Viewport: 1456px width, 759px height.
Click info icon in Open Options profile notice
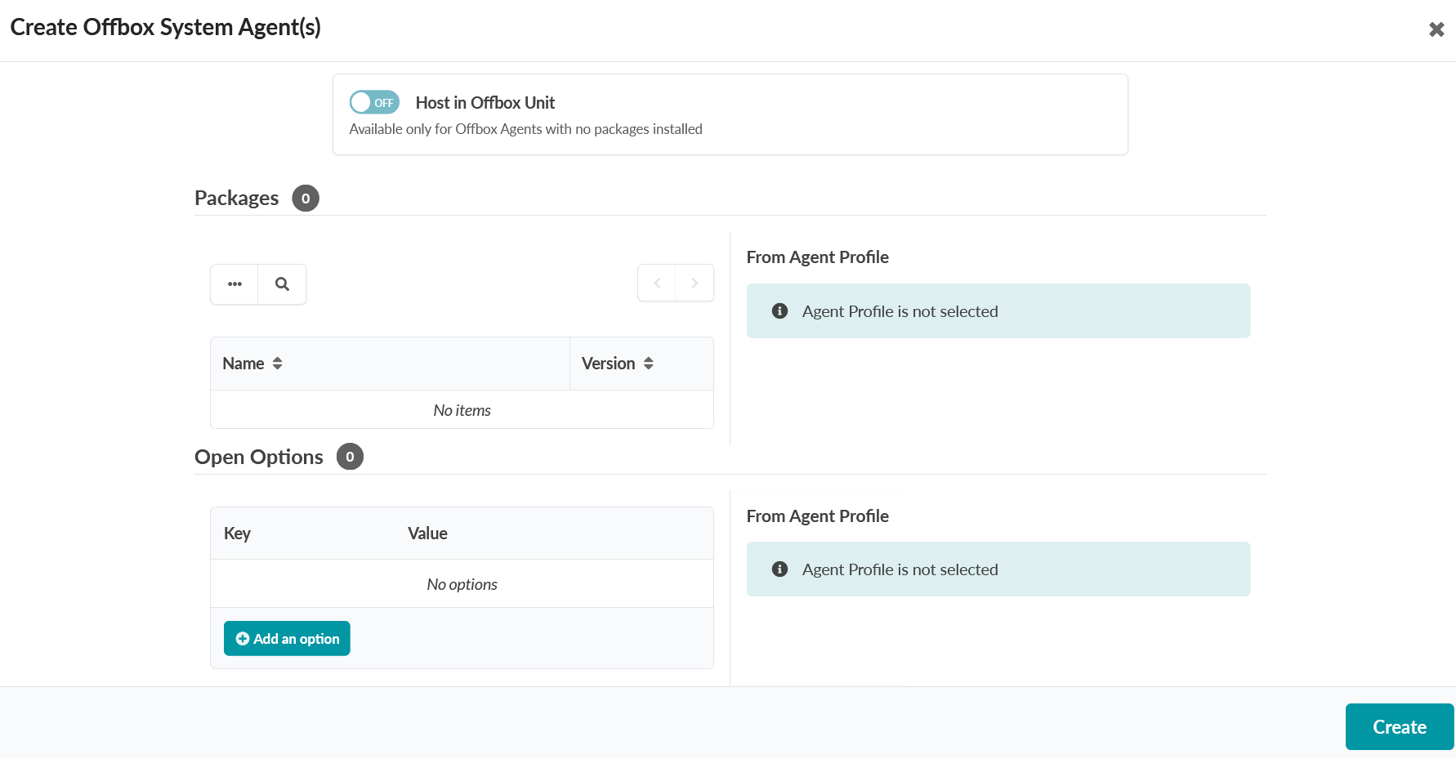780,569
